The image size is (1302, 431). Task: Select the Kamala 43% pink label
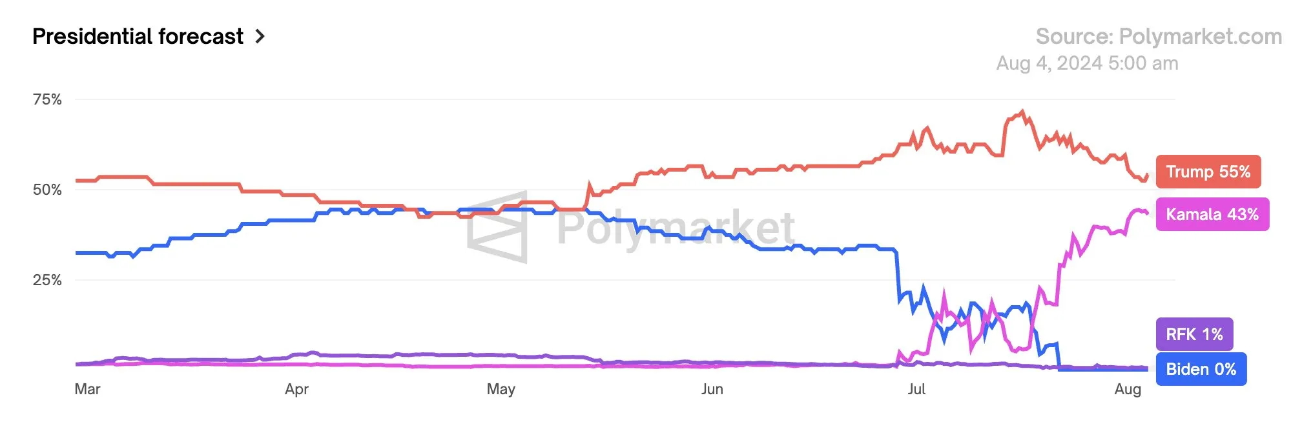[x=1212, y=214]
